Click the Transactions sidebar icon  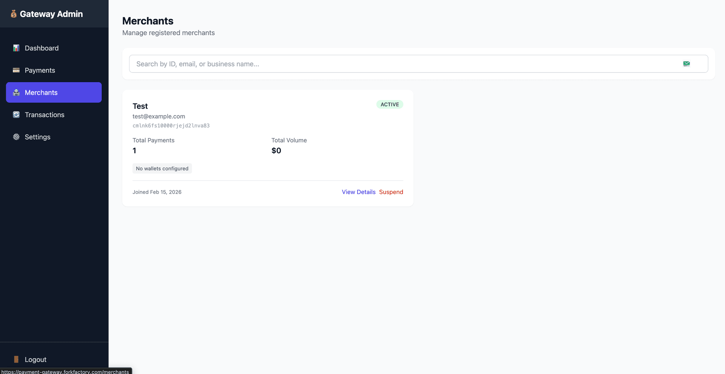point(16,115)
